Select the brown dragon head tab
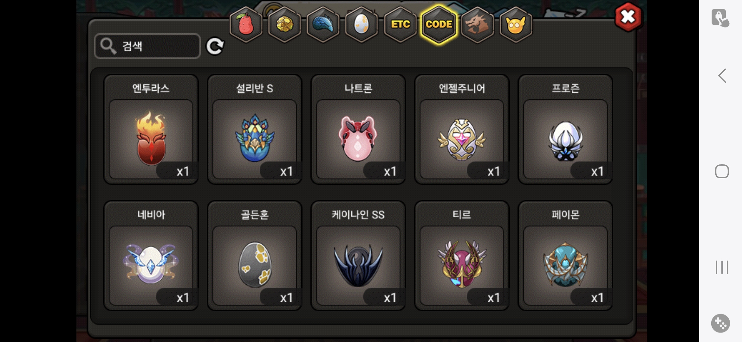Image resolution: width=742 pixels, height=342 pixels. [477, 24]
